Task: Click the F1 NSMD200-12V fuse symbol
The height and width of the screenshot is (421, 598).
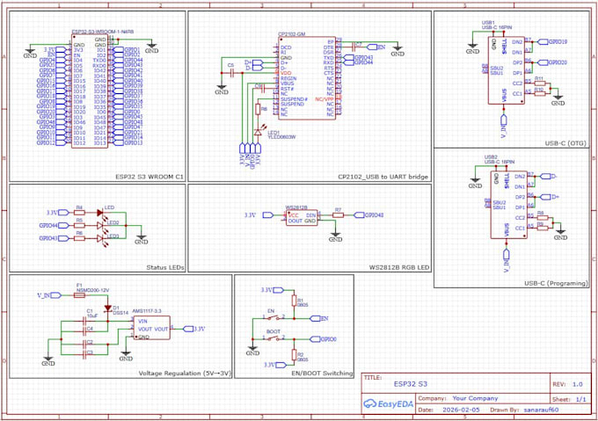Action: [x=79, y=295]
